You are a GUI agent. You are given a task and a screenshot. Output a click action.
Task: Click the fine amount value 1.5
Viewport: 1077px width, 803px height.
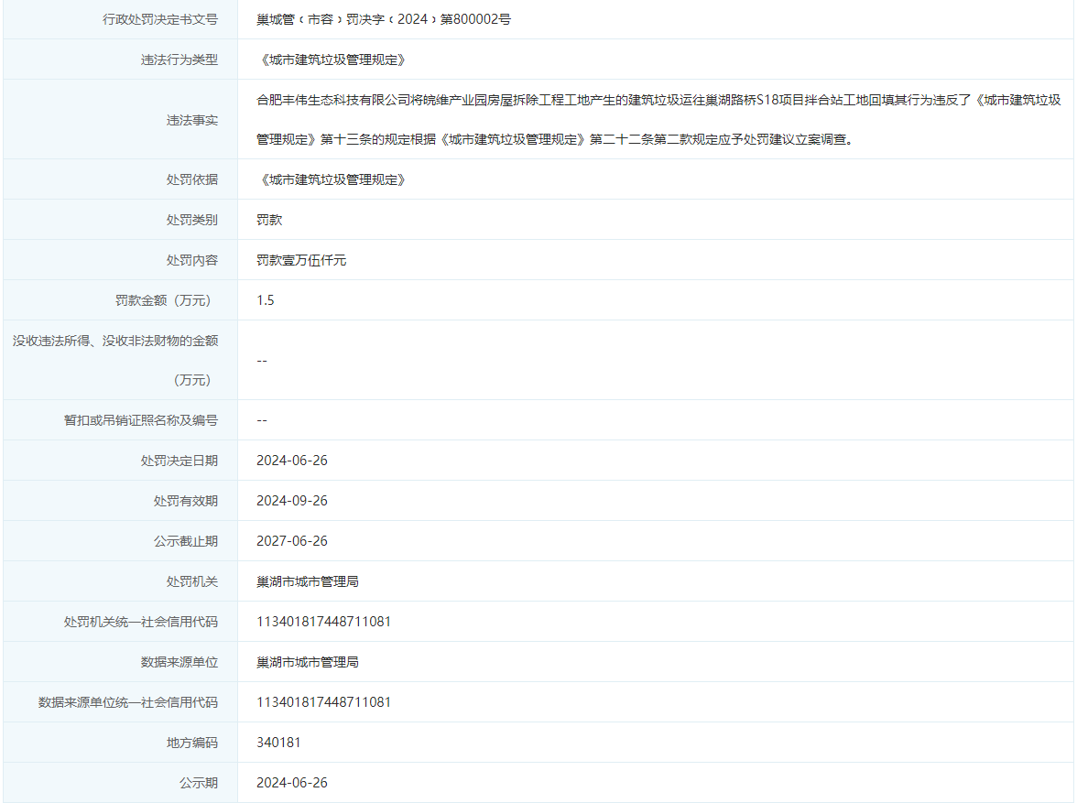pyautogui.click(x=263, y=299)
